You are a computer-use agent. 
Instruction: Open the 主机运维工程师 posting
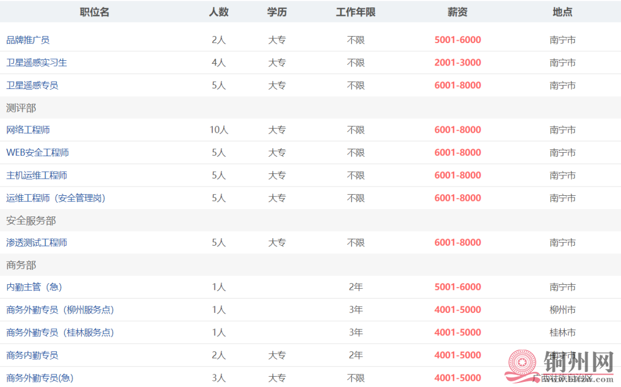(36, 175)
